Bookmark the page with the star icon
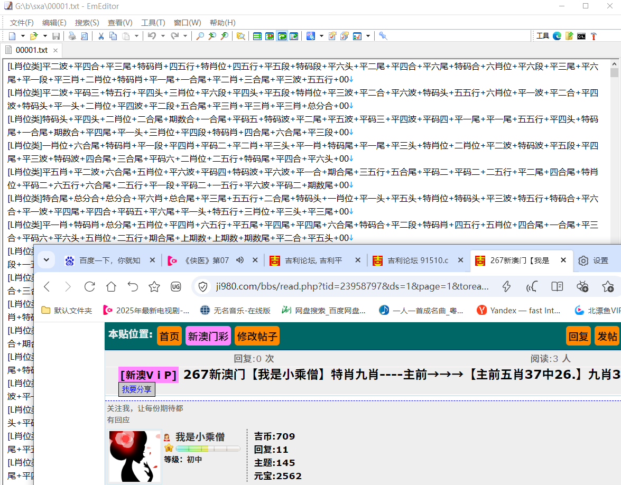 154,286
